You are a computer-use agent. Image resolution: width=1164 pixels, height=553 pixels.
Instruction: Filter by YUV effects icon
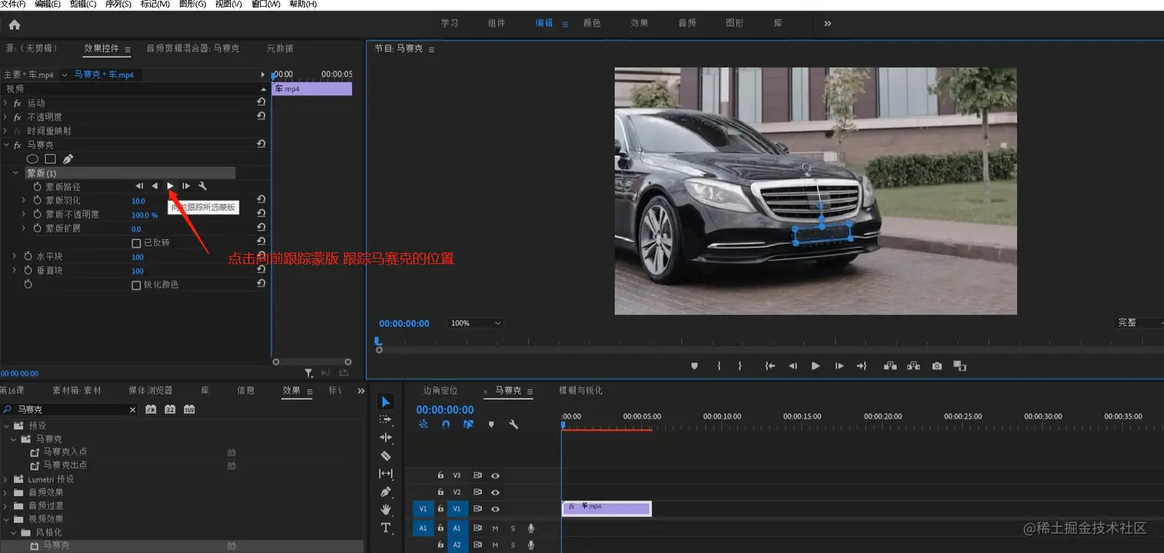pos(189,410)
